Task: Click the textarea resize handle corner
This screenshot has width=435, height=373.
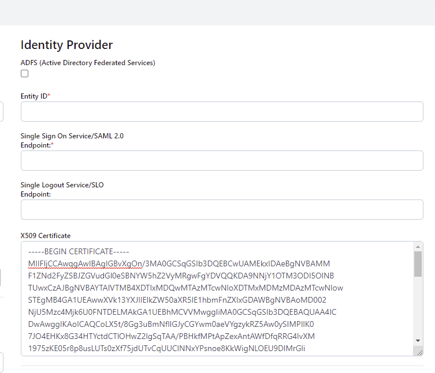Action: click(x=419, y=352)
